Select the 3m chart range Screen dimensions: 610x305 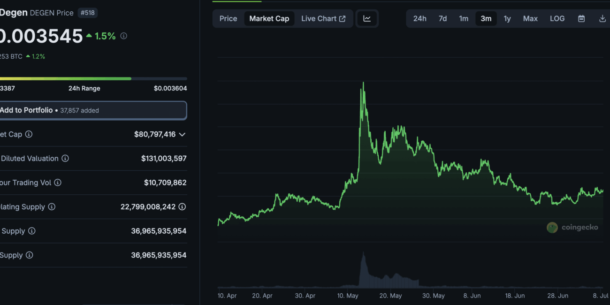point(486,19)
